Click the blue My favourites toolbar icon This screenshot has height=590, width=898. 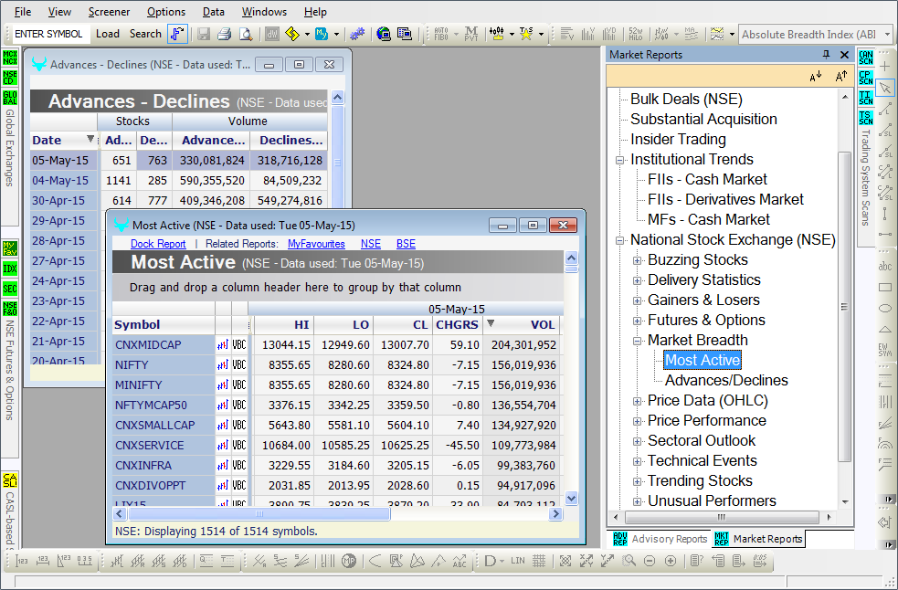pos(322,35)
